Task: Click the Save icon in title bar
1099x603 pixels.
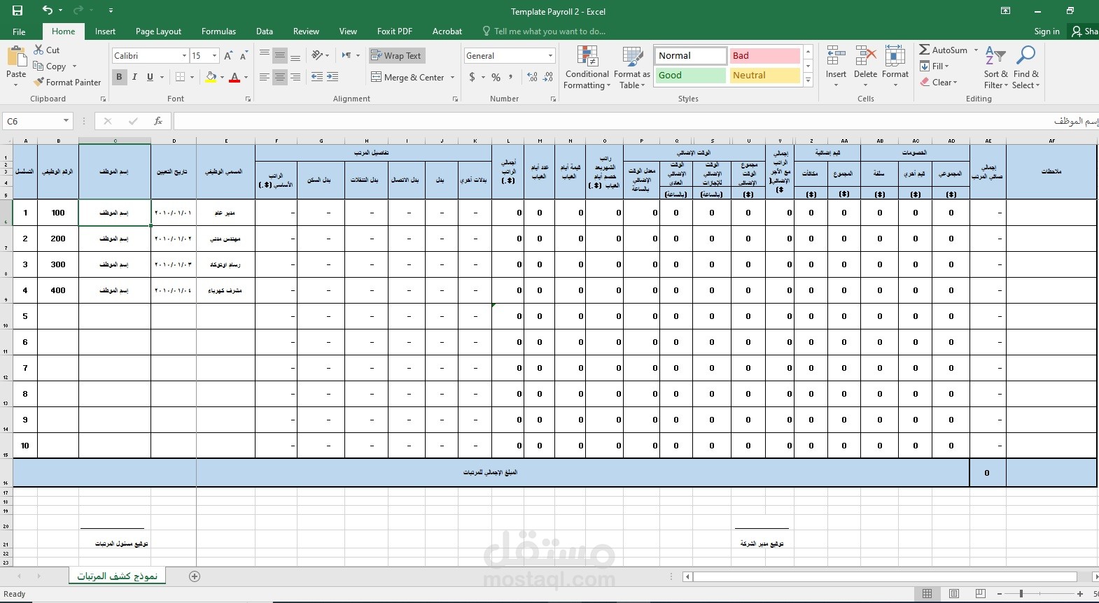Action: (x=17, y=10)
